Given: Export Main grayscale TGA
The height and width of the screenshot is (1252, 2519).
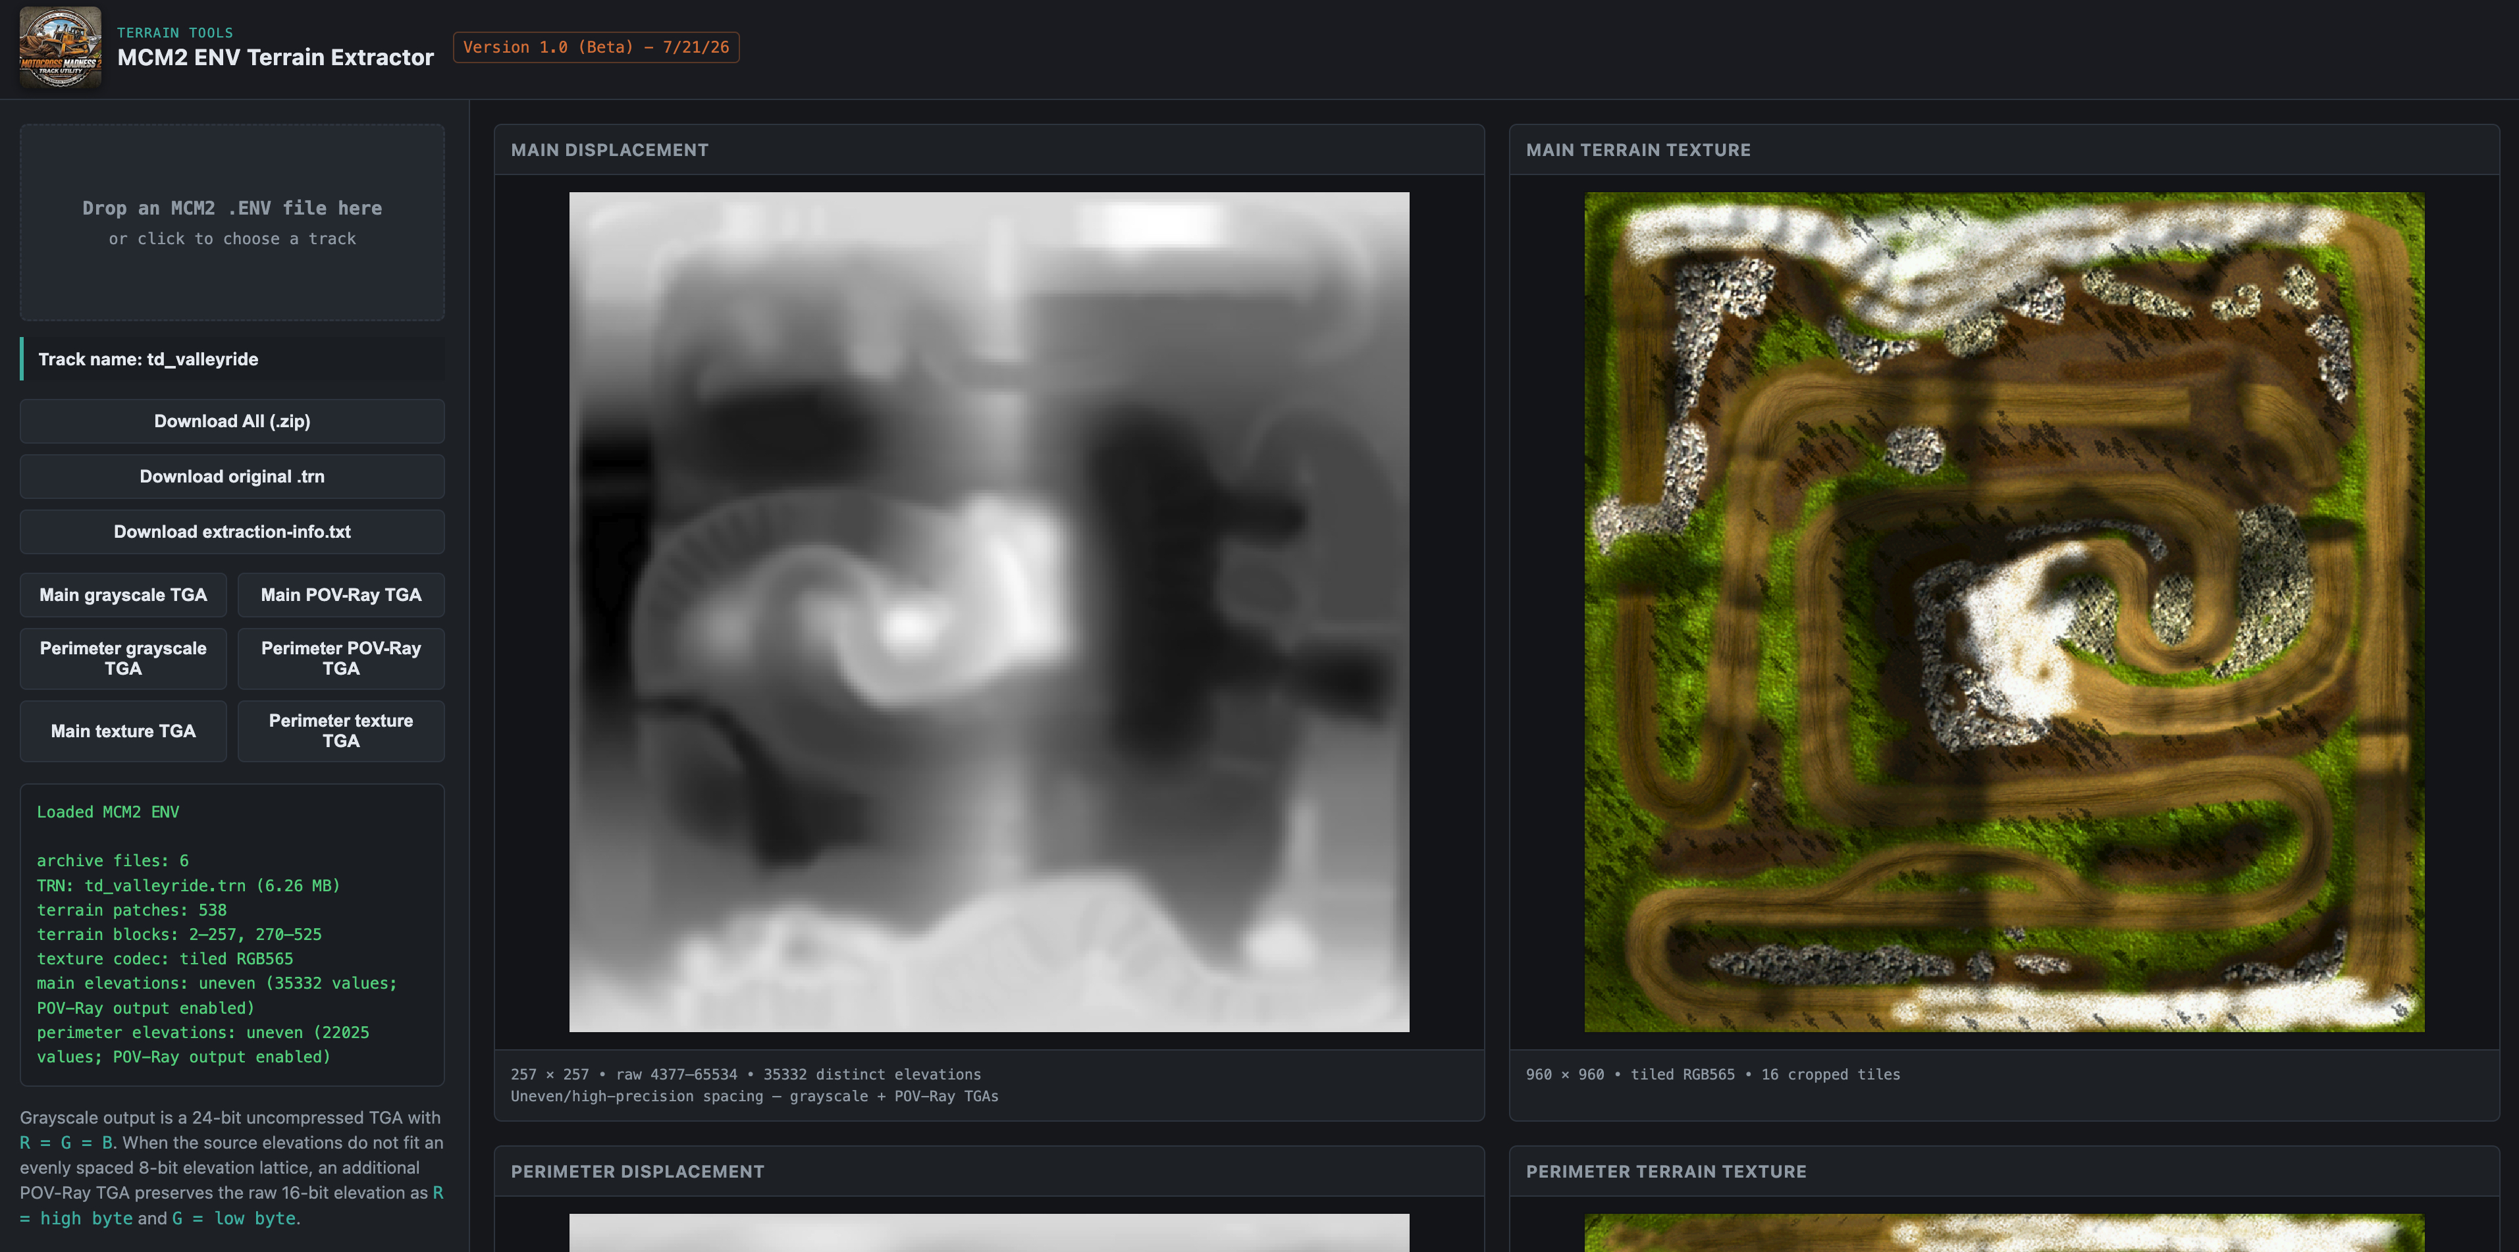Looking at the screenshot, I should (x=123, y=595).
